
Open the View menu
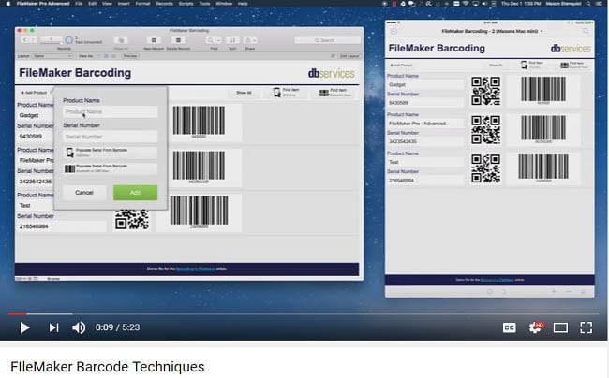coord(107,4)
